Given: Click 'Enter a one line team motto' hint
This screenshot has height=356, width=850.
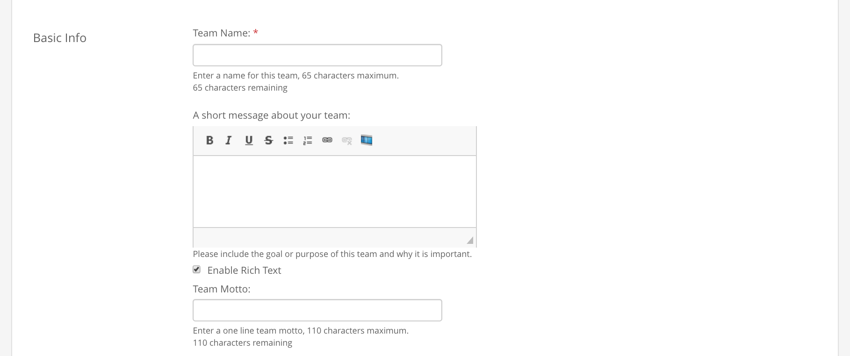Looking at the screenshot, I should (x=301, y=331).
